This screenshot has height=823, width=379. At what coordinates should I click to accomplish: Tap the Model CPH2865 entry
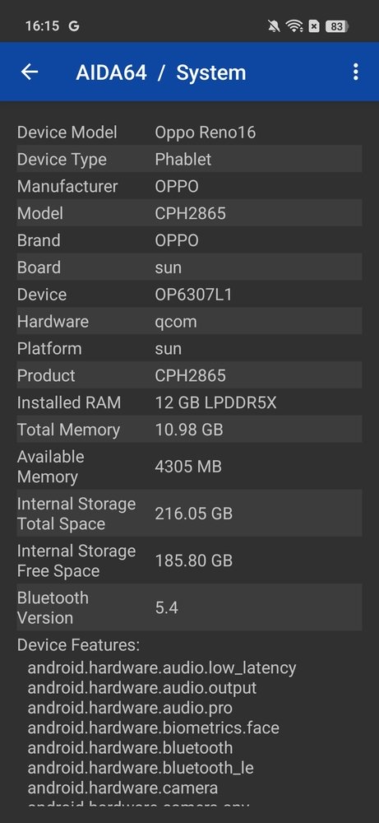click(x=189, y=213)
